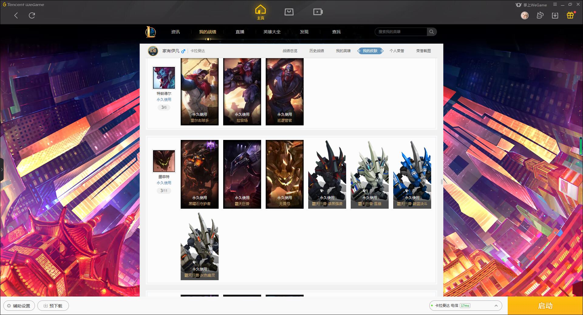Select the 我的皮肤 section

pyautogui.click(x=370, y=51)
